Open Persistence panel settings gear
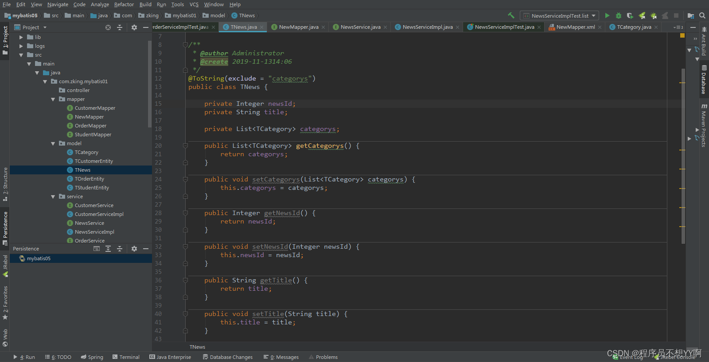Image resolution: width=709 pixels, height=362 pixels. (134, 249)
